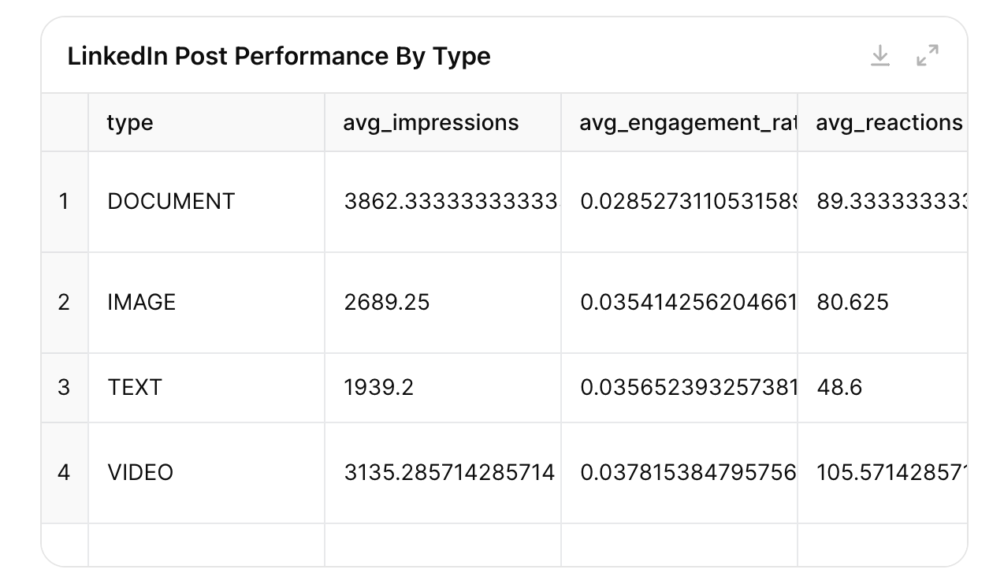Click the VIDEO type cell
Image resolution: width=1004 pixels, height=588 pixels.
click(x=140, y=473)
